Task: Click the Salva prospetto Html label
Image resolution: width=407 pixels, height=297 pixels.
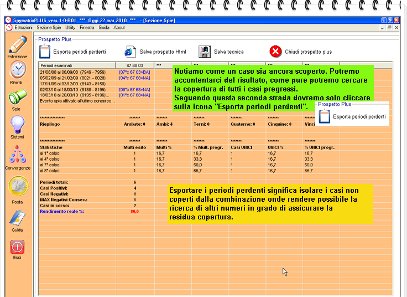Action: pos(163,52)
